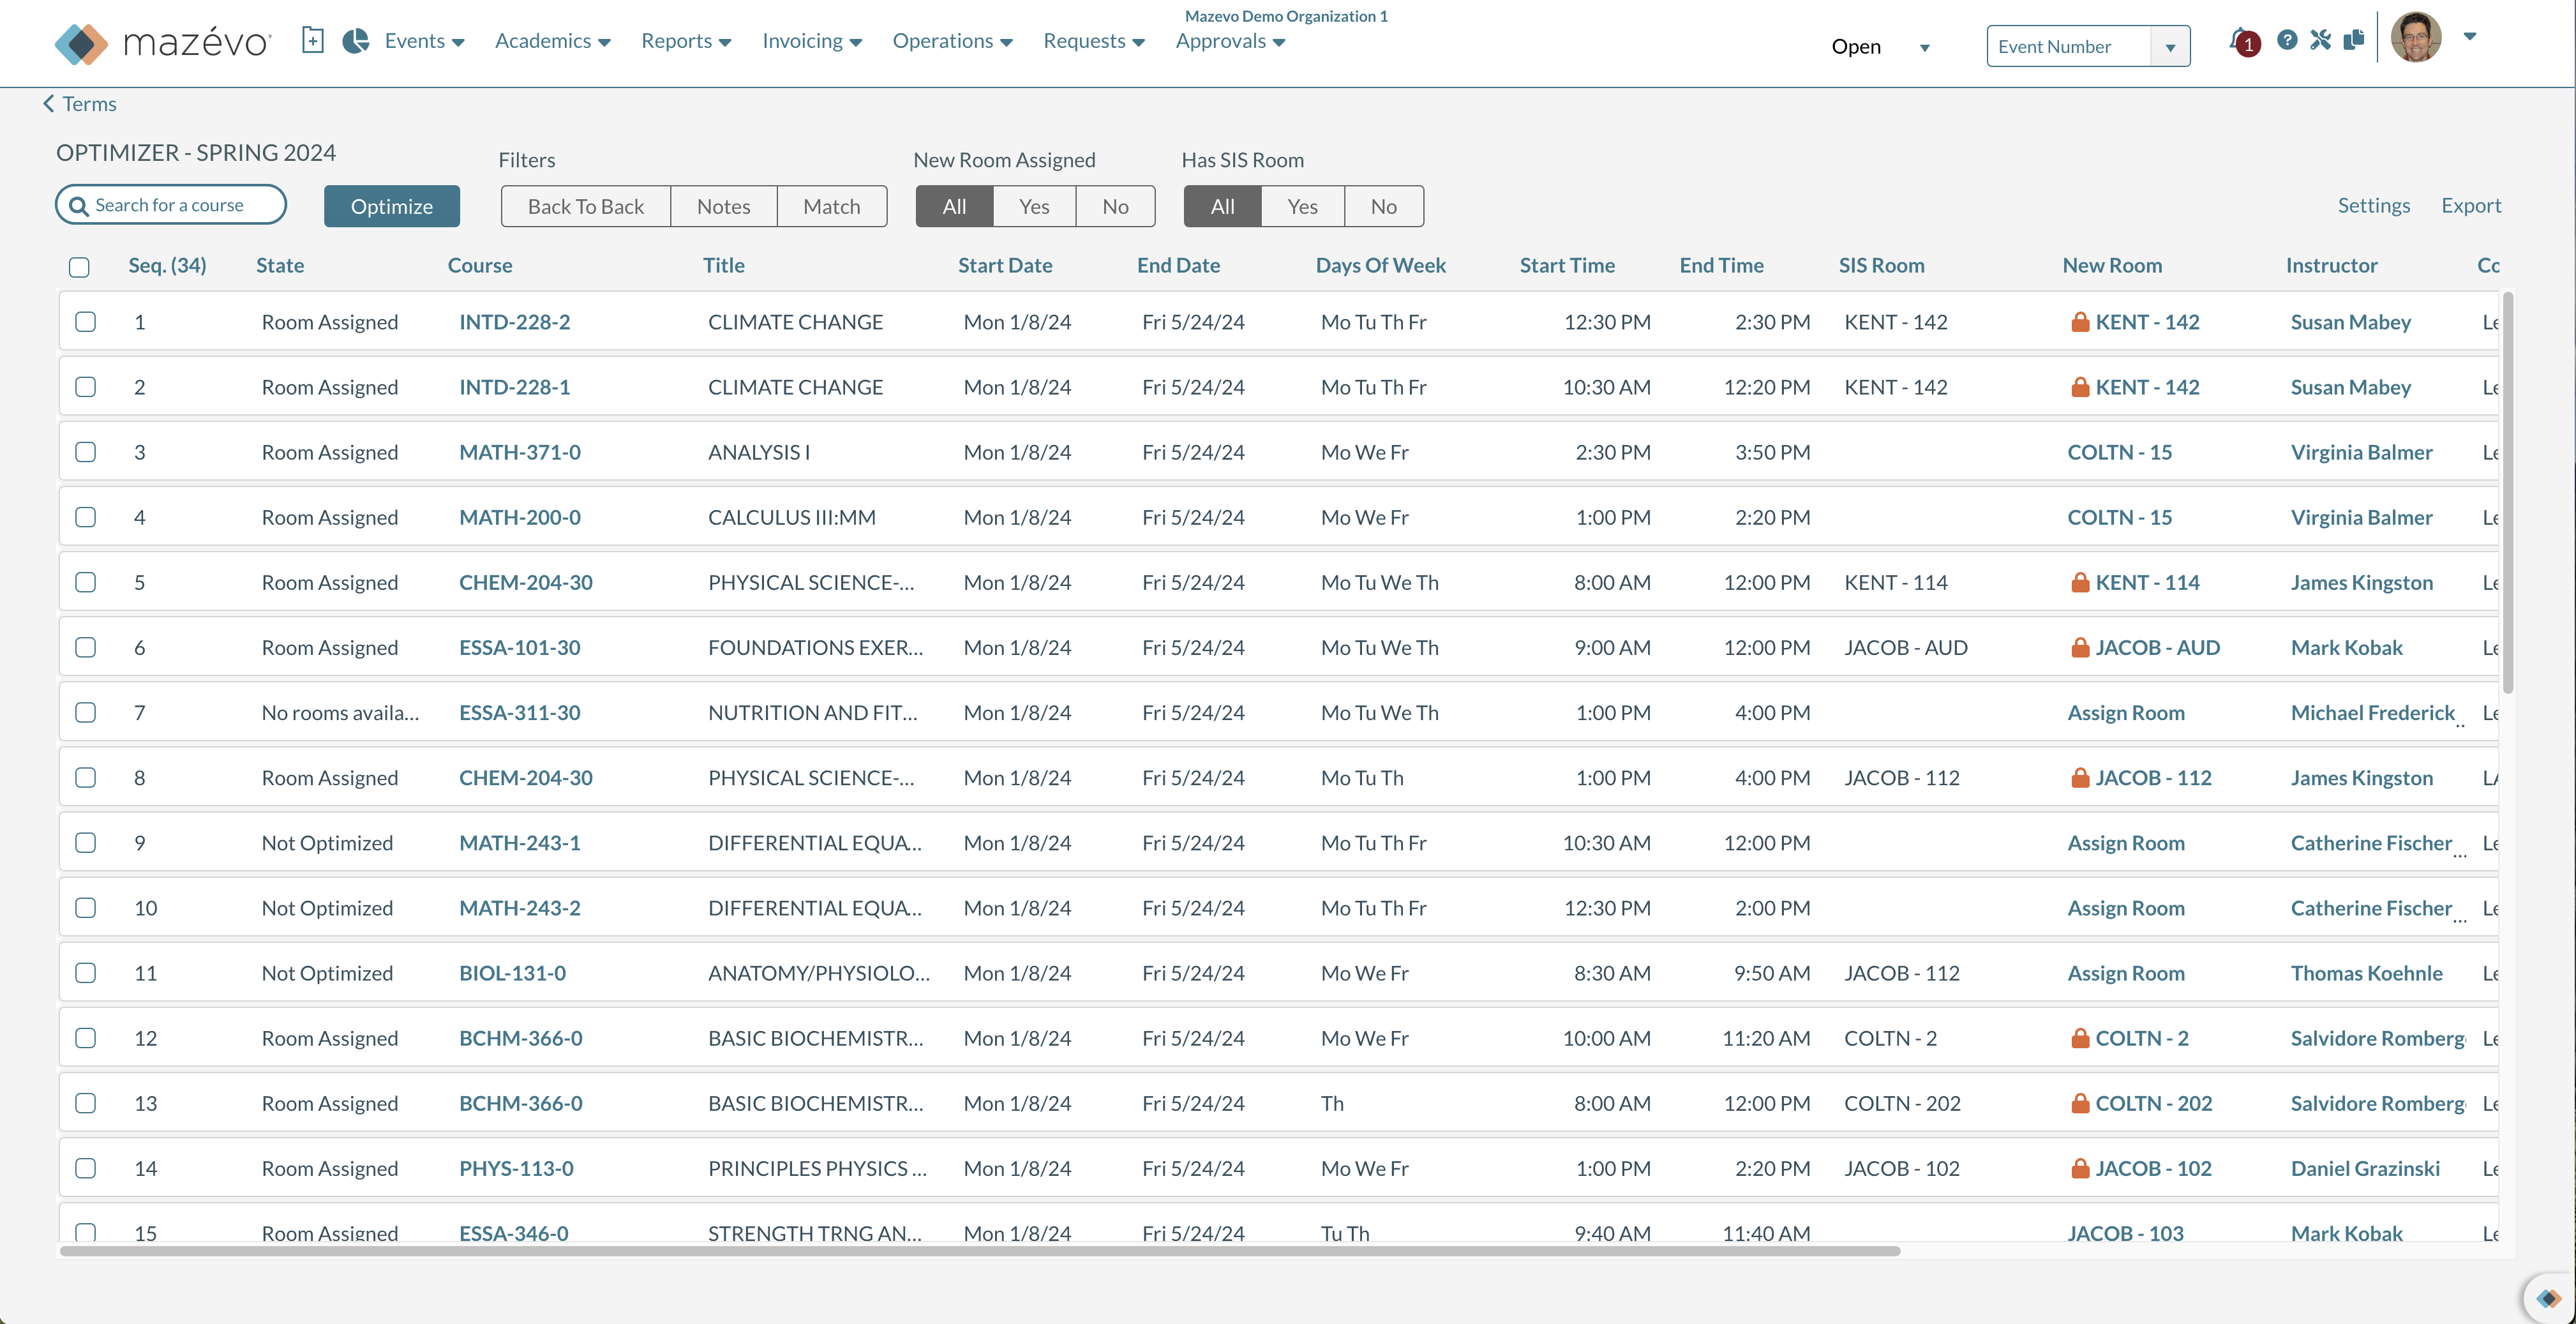
Task: Click the create new event icon
Action: point(313,40)
